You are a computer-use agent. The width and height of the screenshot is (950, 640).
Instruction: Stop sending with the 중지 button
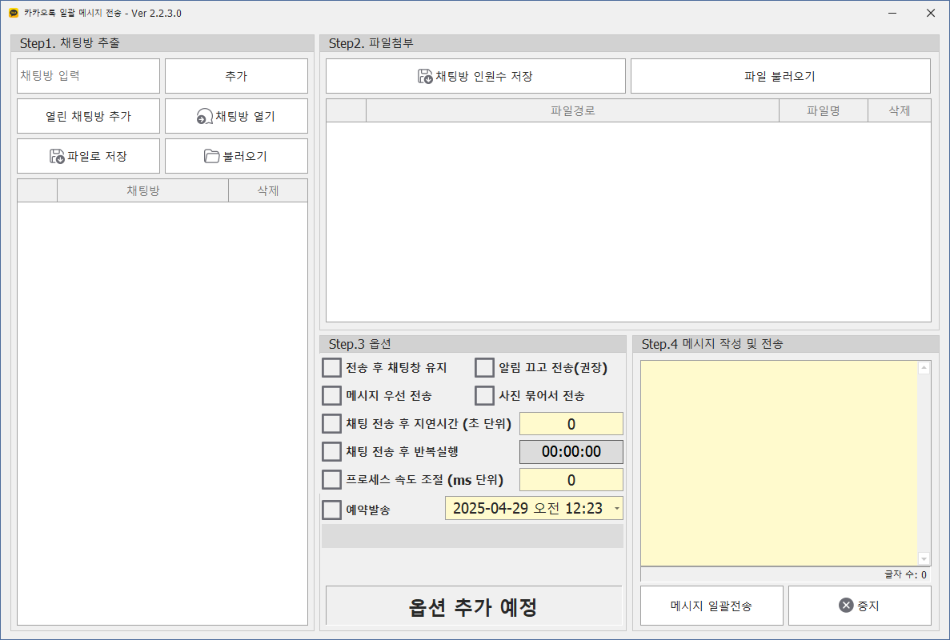(x=860, y=606)
